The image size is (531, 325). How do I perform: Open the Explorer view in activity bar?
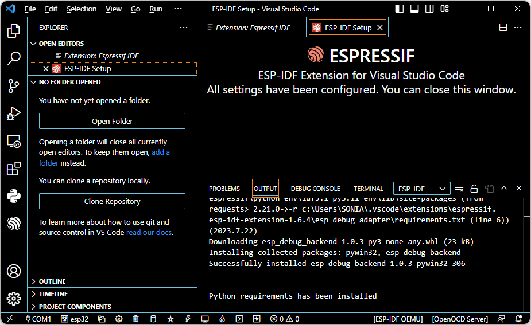click(14, 31)
